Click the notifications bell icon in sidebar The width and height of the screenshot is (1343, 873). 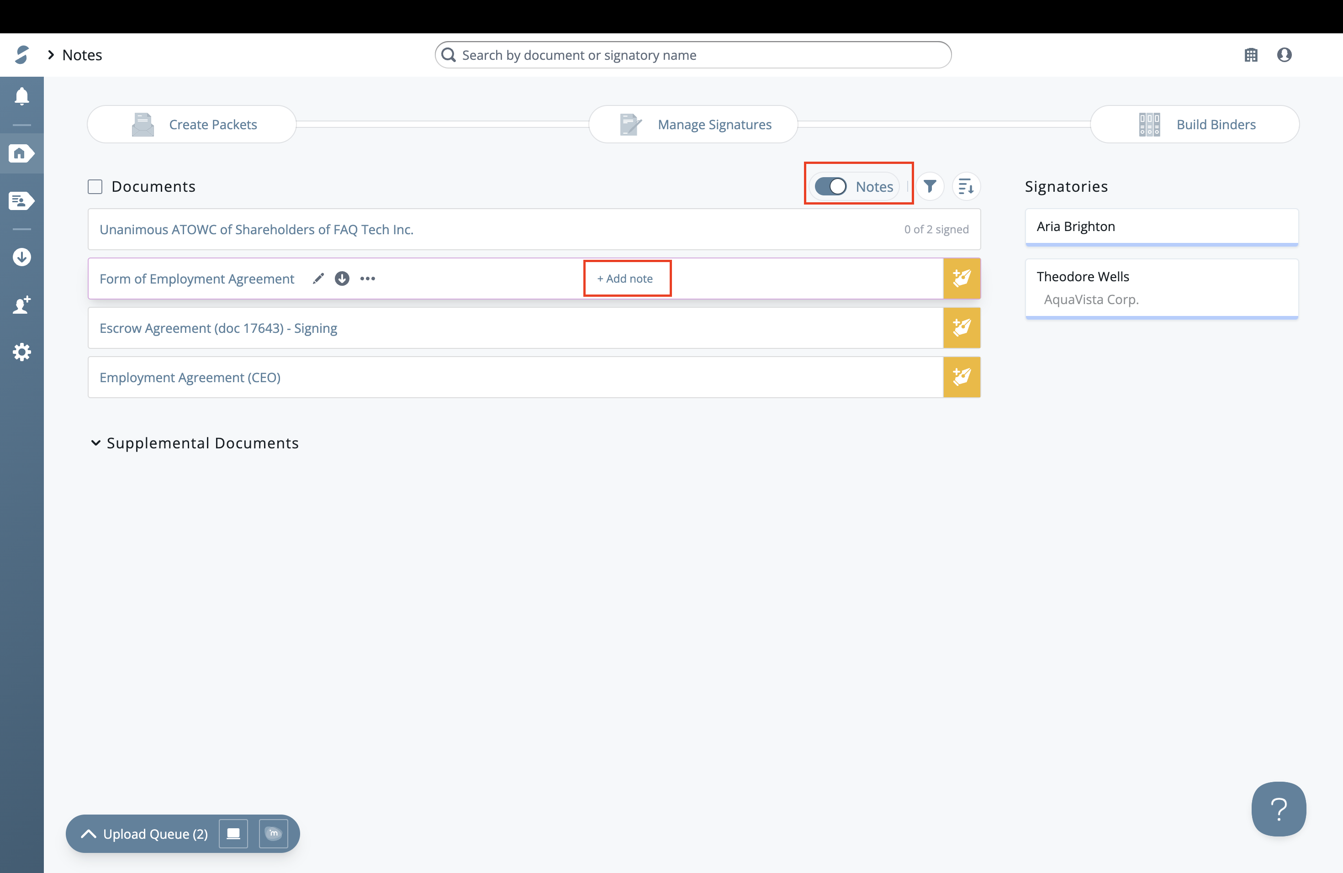click(21, 96)
